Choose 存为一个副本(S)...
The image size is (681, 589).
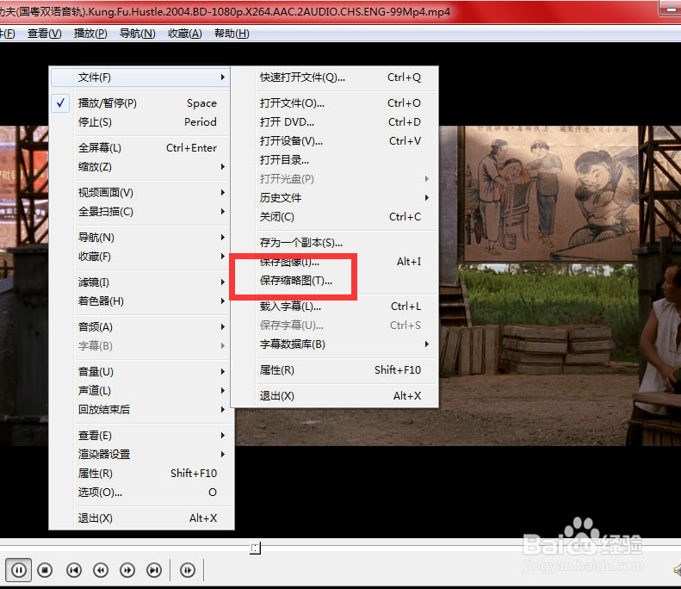pyautogui.click(x=334, y=243)
